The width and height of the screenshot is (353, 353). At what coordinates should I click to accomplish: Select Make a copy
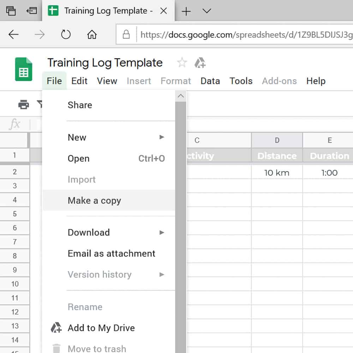109,201
